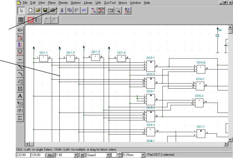Click the stepper down arrow next to Sheet1
This screenshot has height=158, width=233.
click(x=120, y=156)
